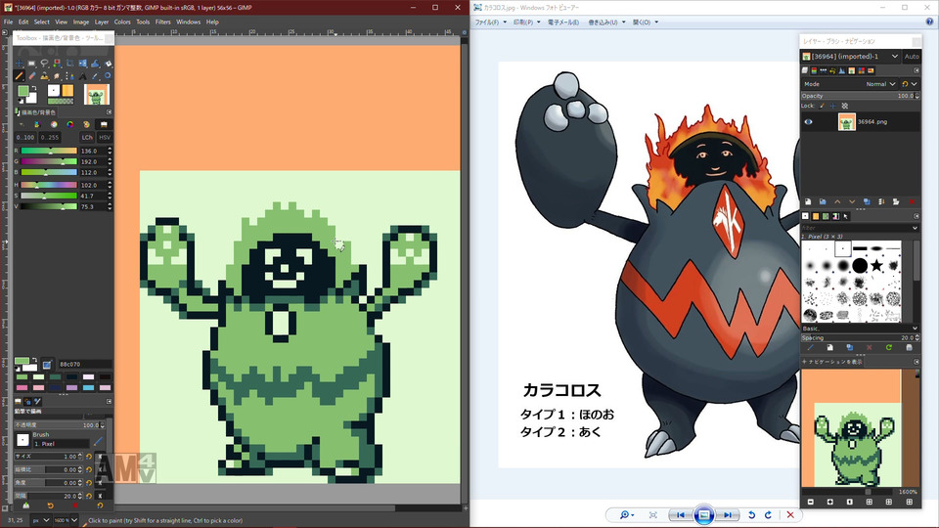Select the Clone stamp tool
Image resolution: width=939 pixels, height=528 pixels.
(x=44, y=76)
